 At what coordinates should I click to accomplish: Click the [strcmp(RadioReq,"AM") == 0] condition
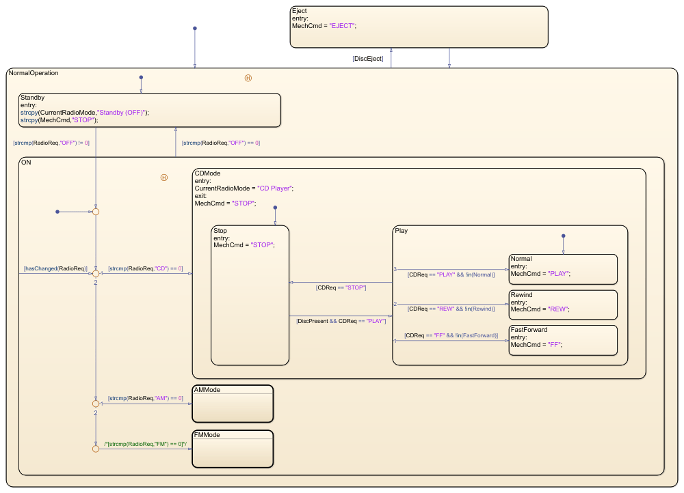pyautogui.click(x=145, y=399)
